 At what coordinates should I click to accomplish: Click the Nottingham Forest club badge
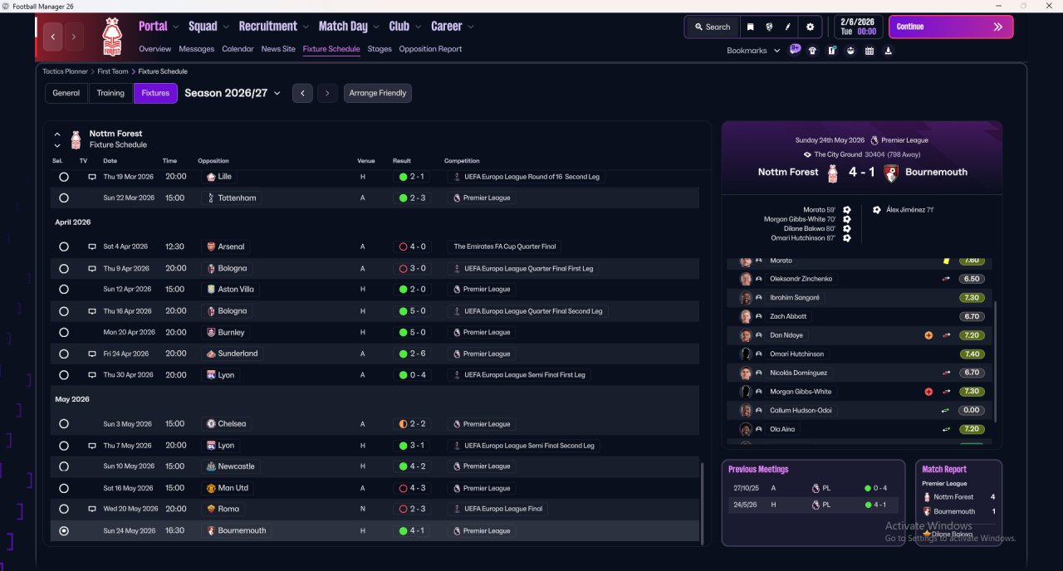pyautogui.click(x=111, y=37)
